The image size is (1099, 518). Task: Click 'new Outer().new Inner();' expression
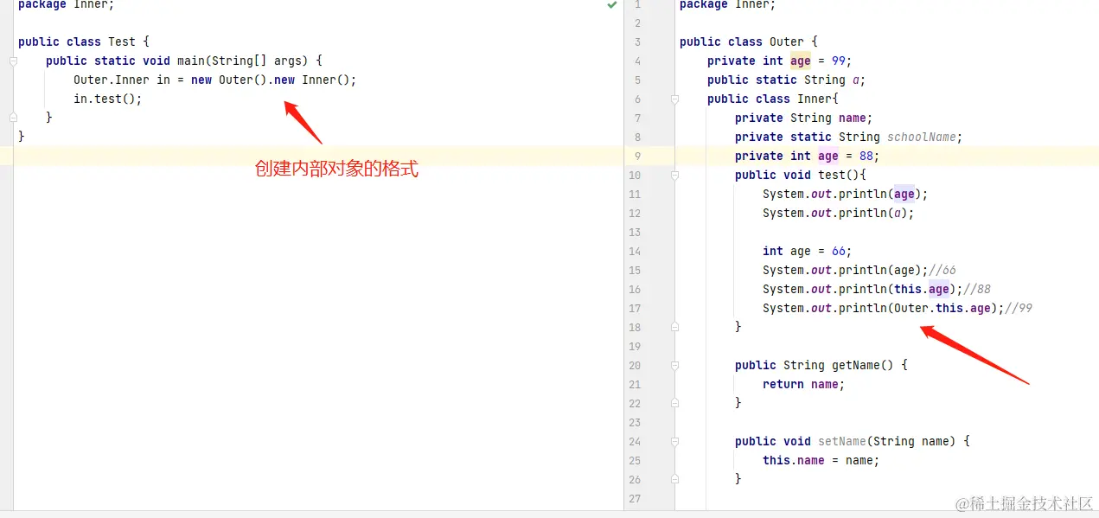click(274, 80)
